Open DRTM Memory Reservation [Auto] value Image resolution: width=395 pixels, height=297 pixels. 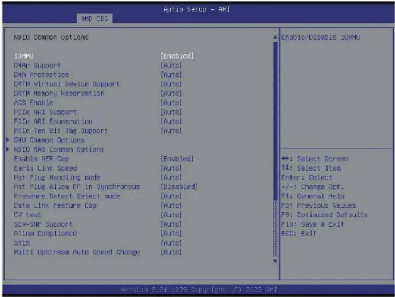click(171, 93)
